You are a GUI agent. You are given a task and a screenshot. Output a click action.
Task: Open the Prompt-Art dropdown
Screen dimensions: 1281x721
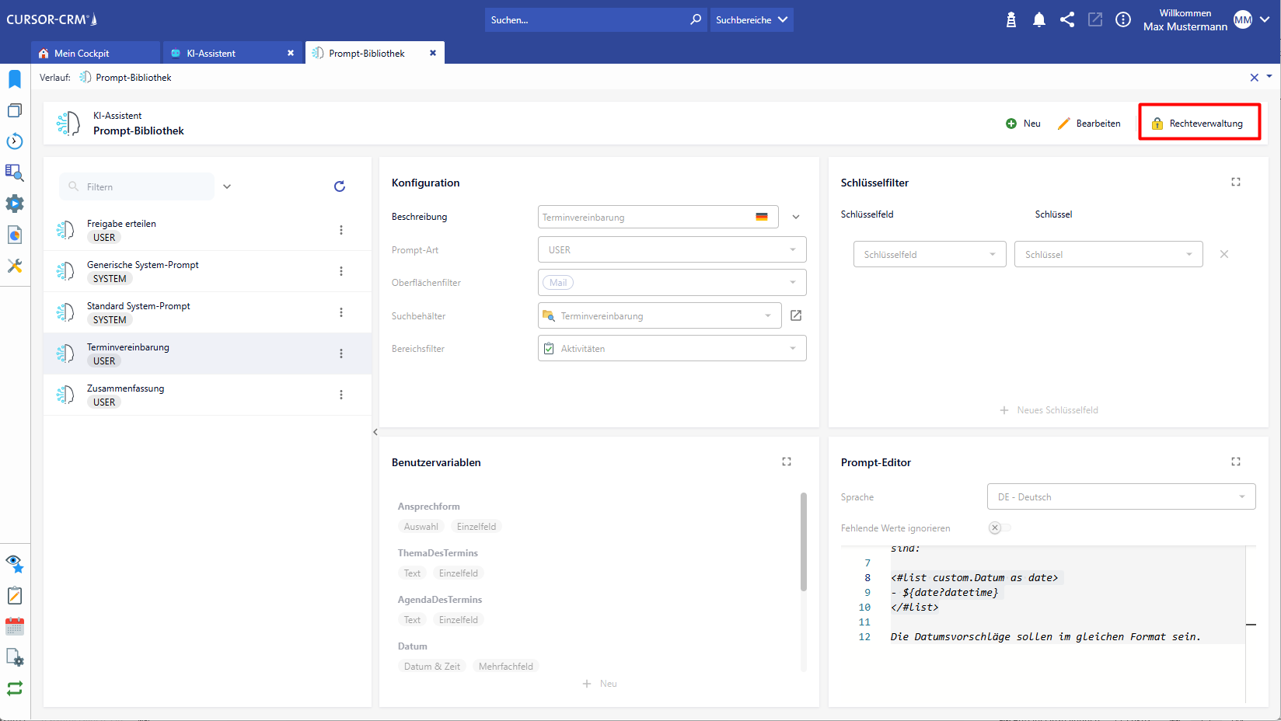672,250
